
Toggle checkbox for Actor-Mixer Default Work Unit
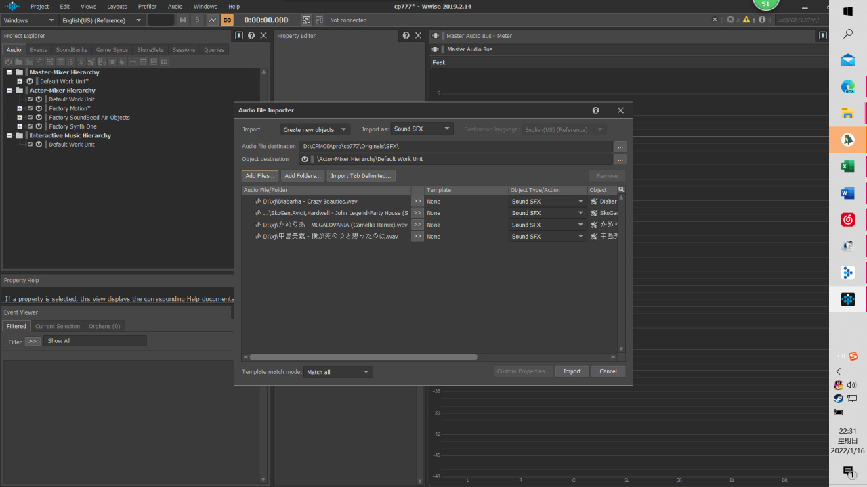coord(30,99)
